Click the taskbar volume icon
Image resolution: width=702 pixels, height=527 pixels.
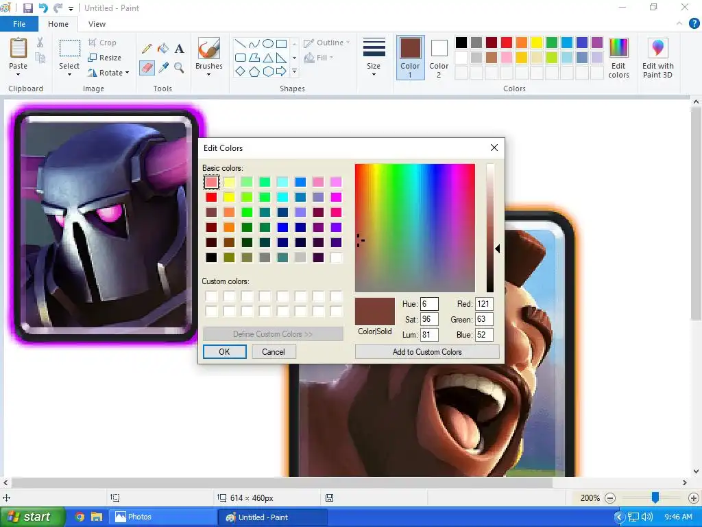[x=646, y=517]
